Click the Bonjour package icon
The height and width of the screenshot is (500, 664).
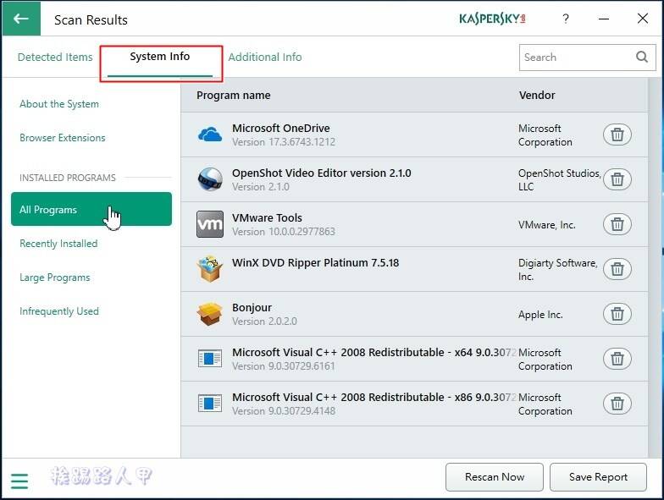click(210, 314)
